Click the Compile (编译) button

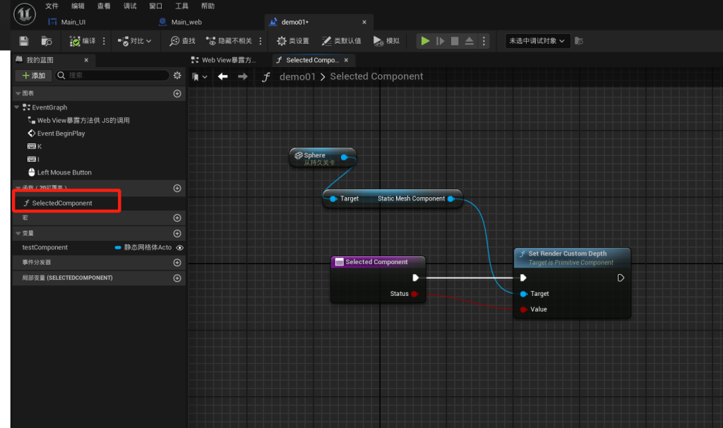pyautogui.click(x=83, y=41)
